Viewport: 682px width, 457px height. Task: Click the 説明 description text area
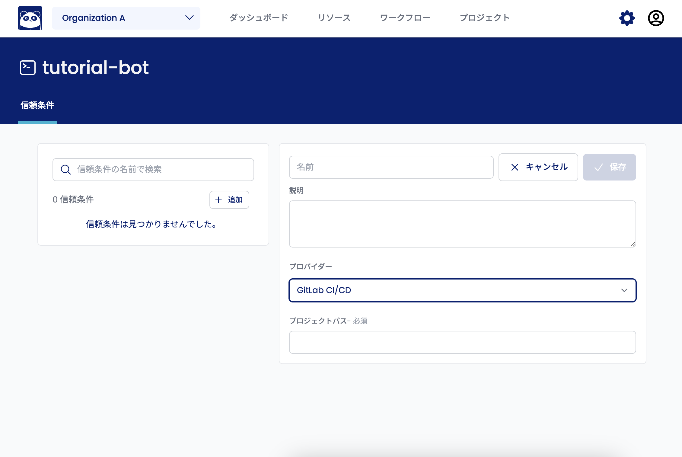tap(462, 223)
